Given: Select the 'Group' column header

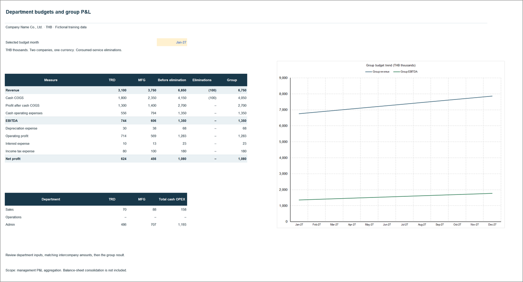Looking at the screenshot, I should (x=232, y=80).
